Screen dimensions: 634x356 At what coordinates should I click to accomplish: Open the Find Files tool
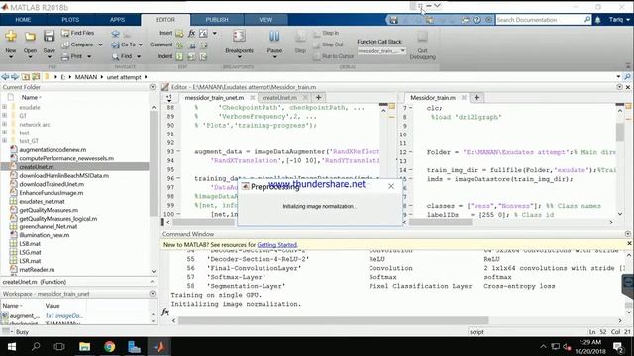point(77,33)
